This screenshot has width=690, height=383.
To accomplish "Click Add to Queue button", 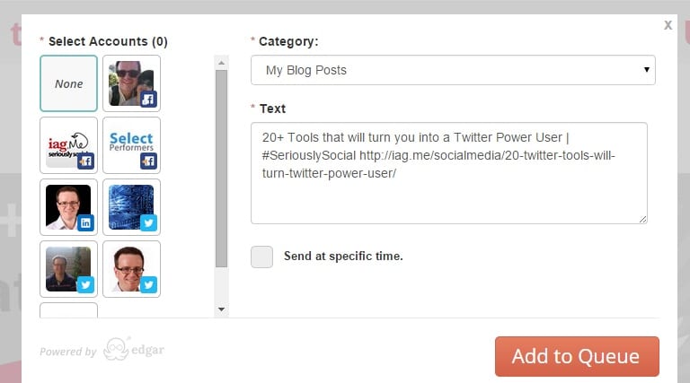I will point(577,356).
